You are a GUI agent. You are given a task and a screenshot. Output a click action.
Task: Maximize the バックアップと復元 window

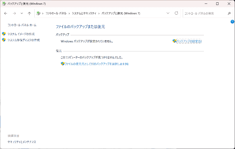tap(217, 4)
